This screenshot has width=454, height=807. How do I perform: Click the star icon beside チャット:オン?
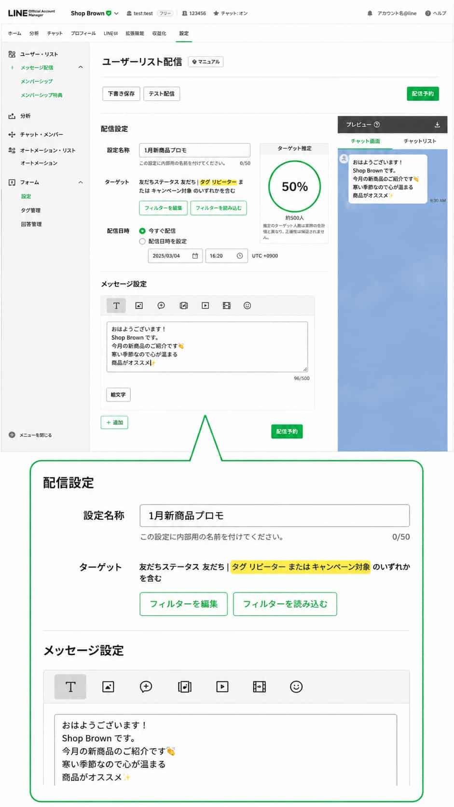[x=216, y=14]
